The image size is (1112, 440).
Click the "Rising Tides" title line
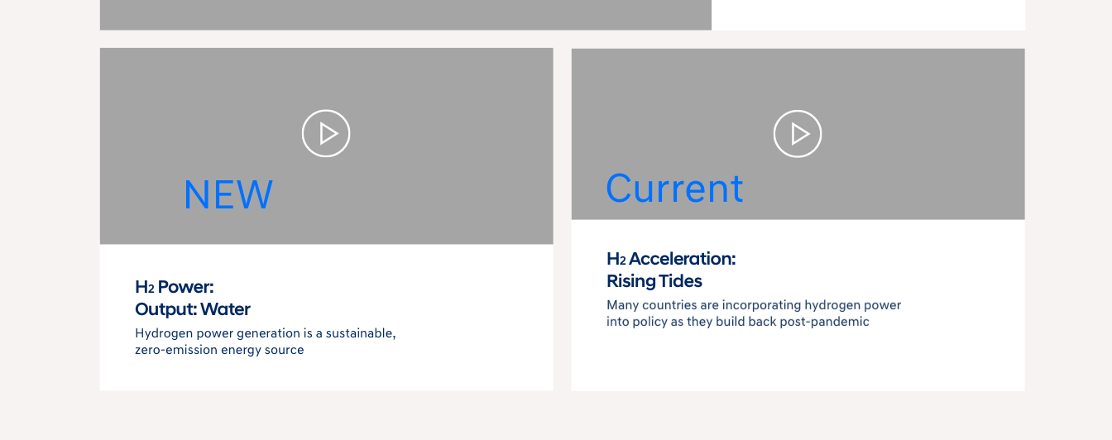pos(654,281)
